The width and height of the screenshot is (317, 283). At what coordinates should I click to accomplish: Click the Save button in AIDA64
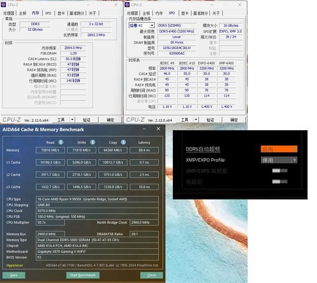pyautogui.click(x=14, y=275)
